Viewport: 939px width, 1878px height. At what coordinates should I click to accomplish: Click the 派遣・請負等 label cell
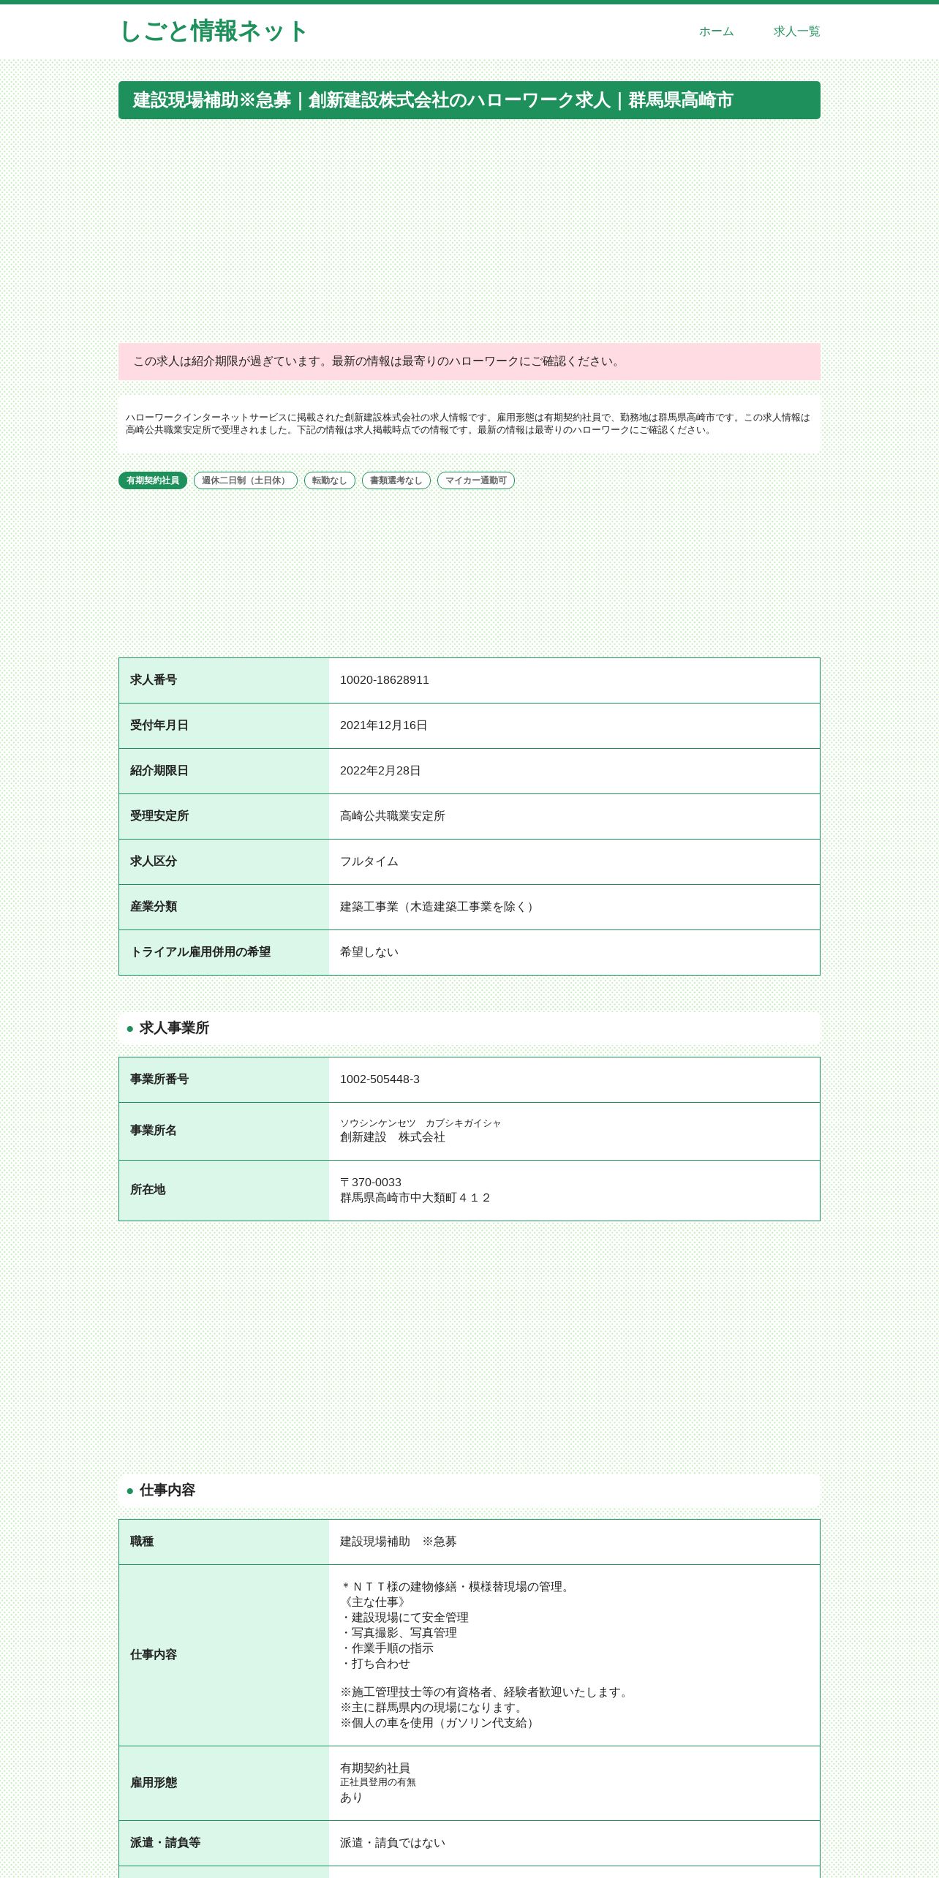coord(224,1844)
